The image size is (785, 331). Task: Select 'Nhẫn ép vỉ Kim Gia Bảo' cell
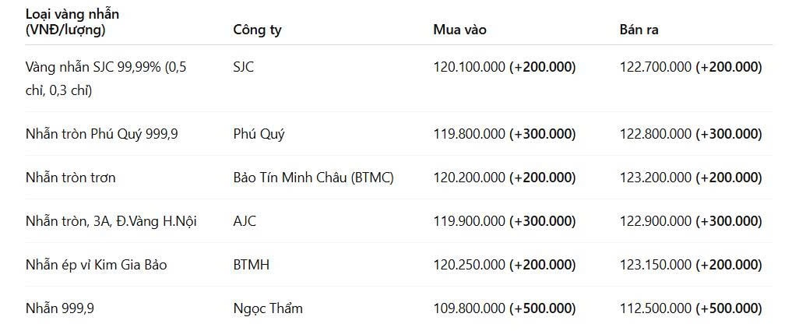click(96, 265)
